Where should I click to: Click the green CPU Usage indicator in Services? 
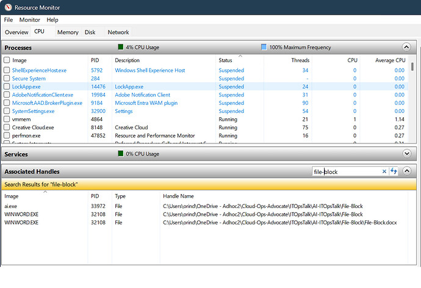tap(121, 153)
